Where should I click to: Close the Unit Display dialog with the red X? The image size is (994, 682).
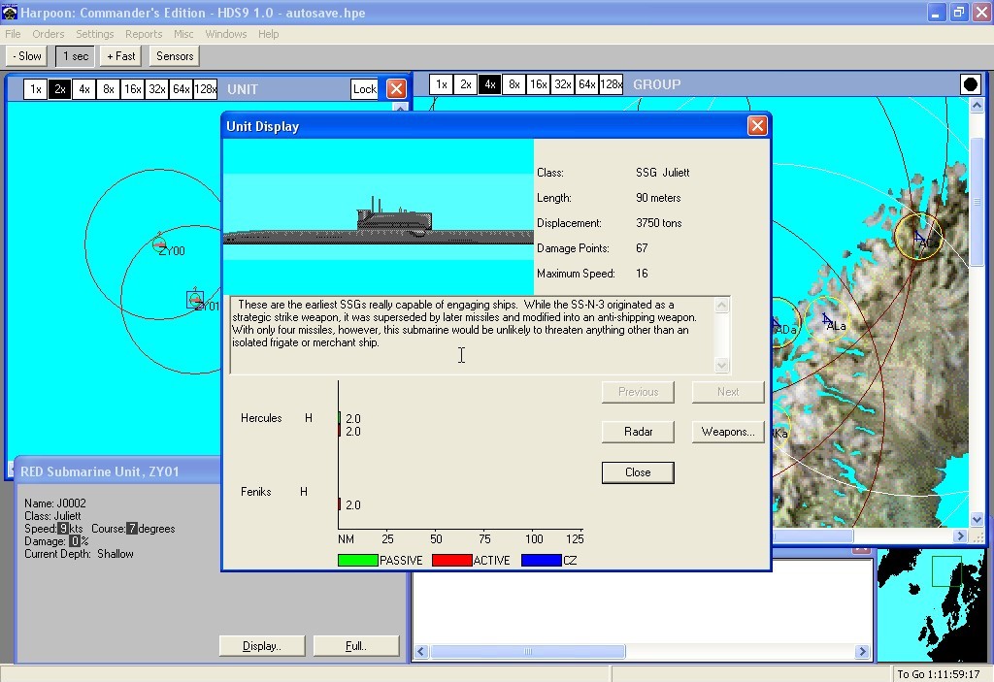(x=757, y=125)
